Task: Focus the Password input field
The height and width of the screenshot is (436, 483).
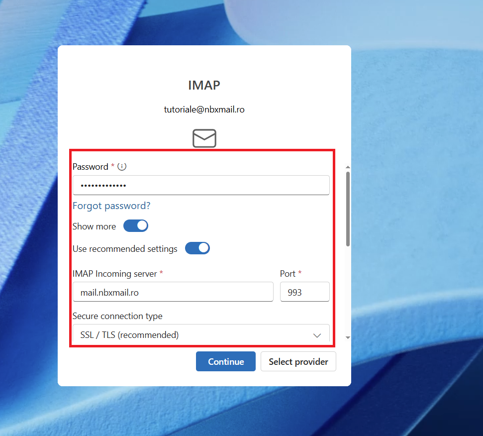Action: (201, 185)
